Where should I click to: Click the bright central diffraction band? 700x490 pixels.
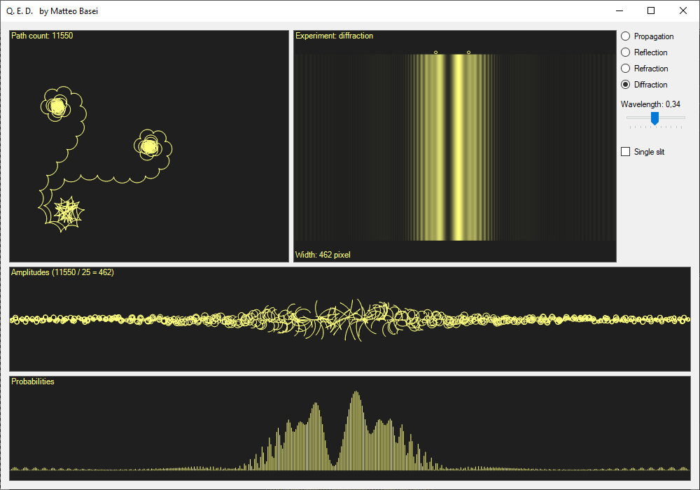pos(458,147)
